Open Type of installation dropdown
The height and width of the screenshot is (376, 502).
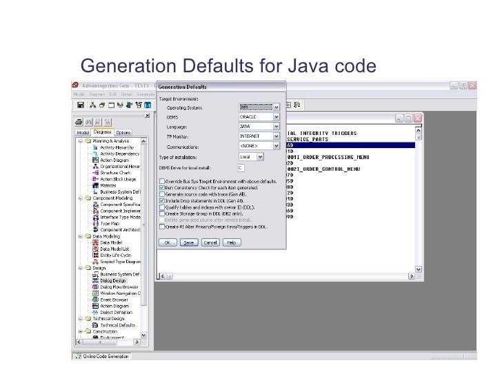[260, 157]
